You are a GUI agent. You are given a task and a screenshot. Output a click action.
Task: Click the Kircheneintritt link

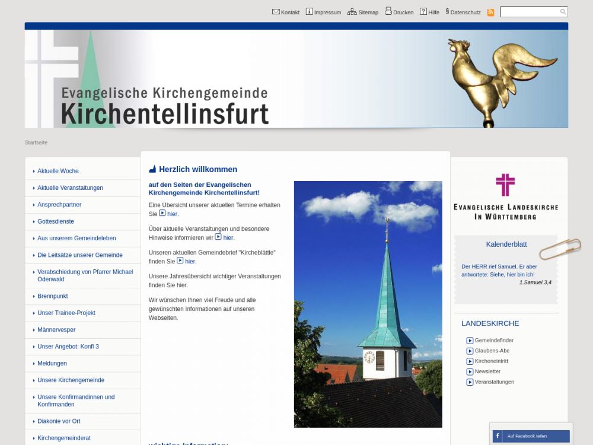491,361
